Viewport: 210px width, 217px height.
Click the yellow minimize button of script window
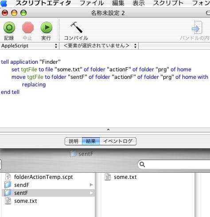pos(14,13)
